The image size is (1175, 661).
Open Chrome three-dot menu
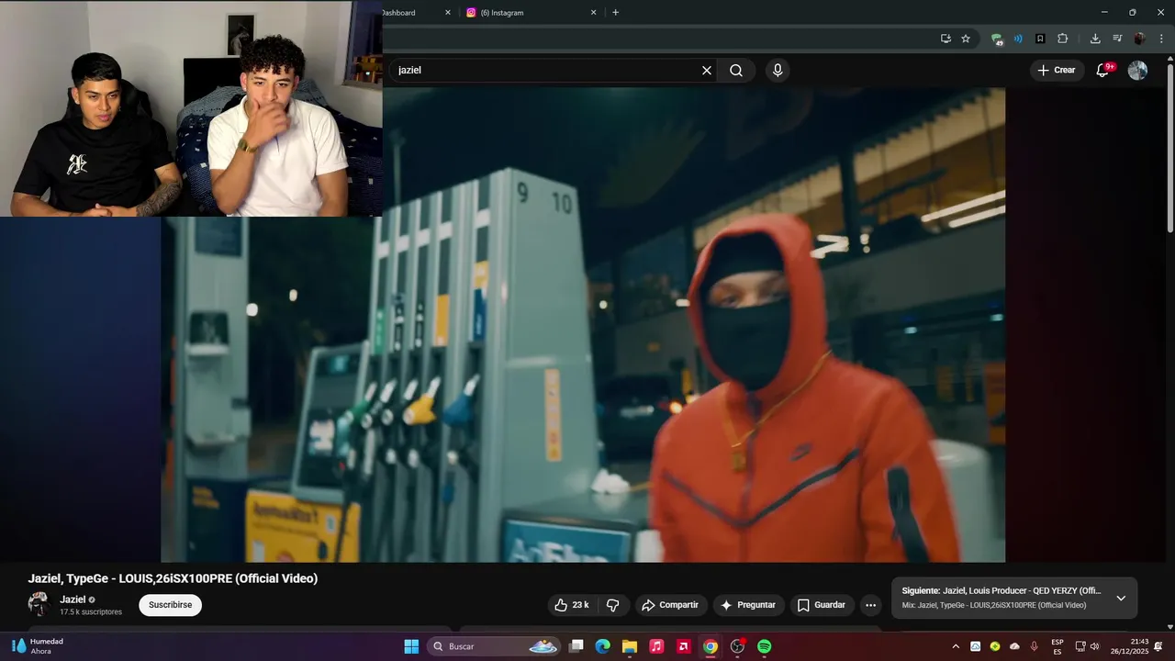tap(1161, 39)
